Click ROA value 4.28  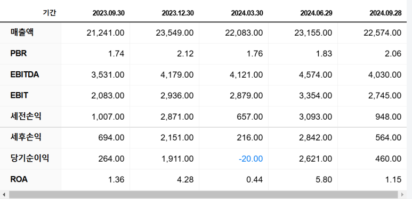[185, 180]
